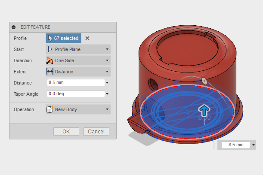
Task: Open the Extent Distance dropdown
Action: coord(78,72)
